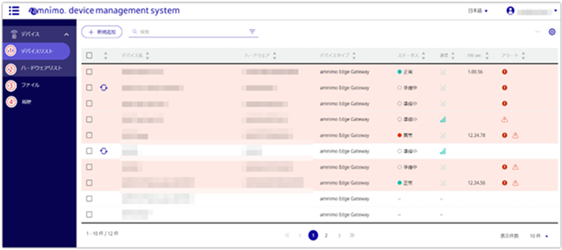Click warning triangle icon in FW 12.34.56 row
Screen dimensions: 562x250
tap(515, 183)
